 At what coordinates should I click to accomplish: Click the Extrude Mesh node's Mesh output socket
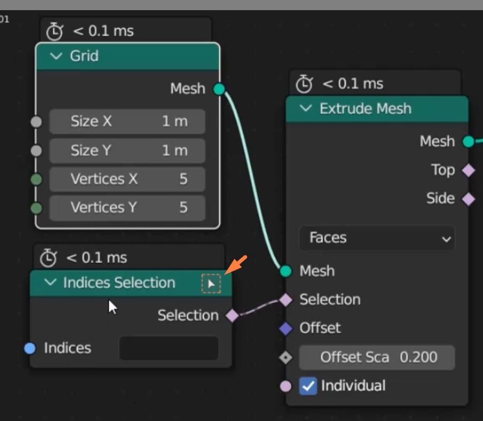pyautogui.click(x=469, y=141)
